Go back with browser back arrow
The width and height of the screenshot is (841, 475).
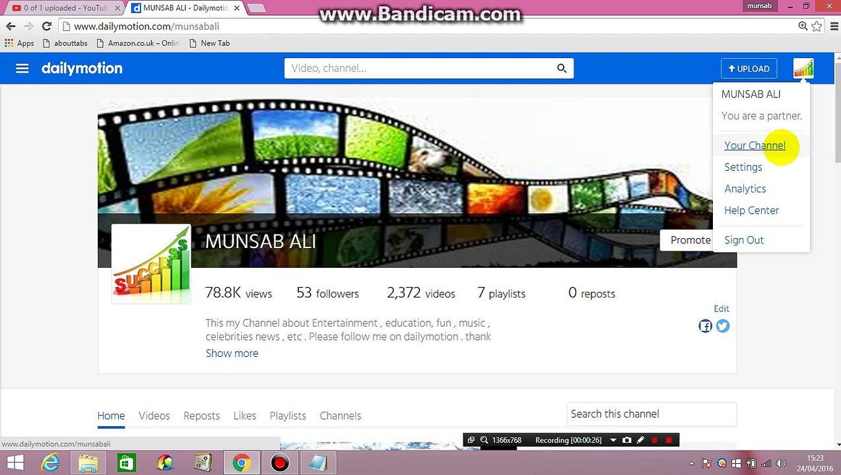tap(11, 26)
